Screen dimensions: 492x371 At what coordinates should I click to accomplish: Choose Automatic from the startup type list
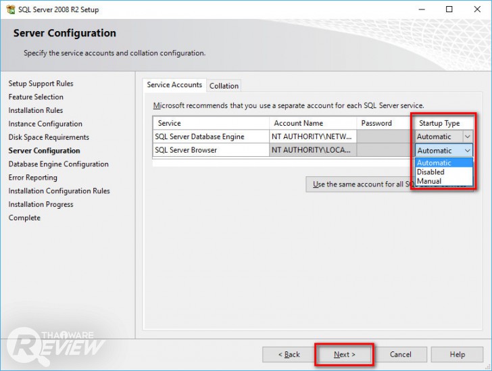click(443, 163)
